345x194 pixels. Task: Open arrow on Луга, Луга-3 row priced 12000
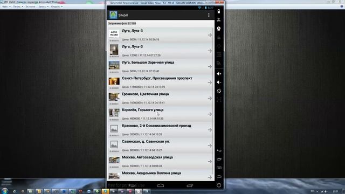(210, 51)
